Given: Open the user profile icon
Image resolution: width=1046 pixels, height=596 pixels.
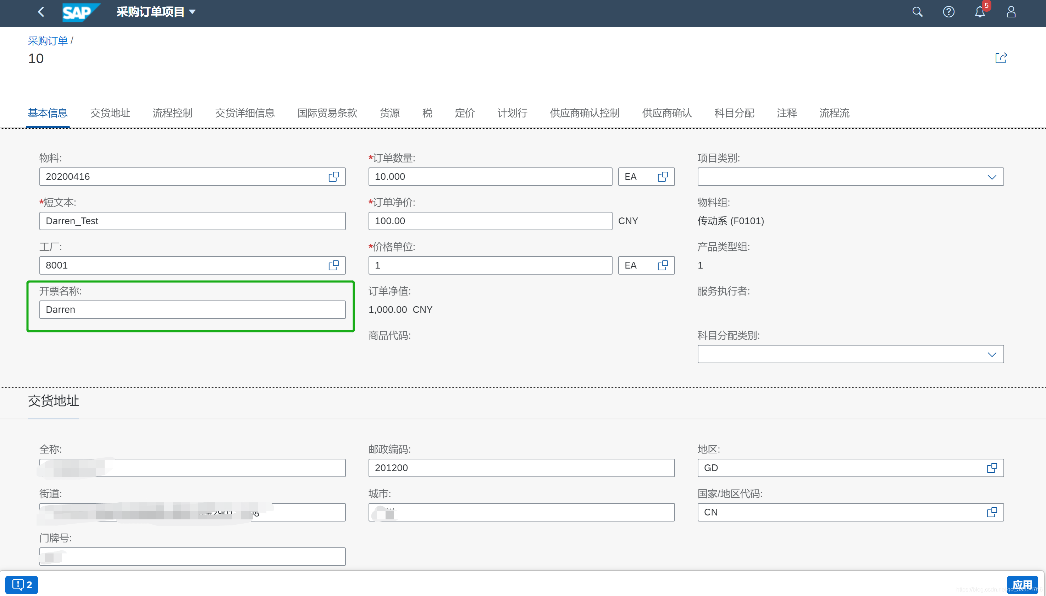Looking at the screenshot, I should tap(1011, 12).
